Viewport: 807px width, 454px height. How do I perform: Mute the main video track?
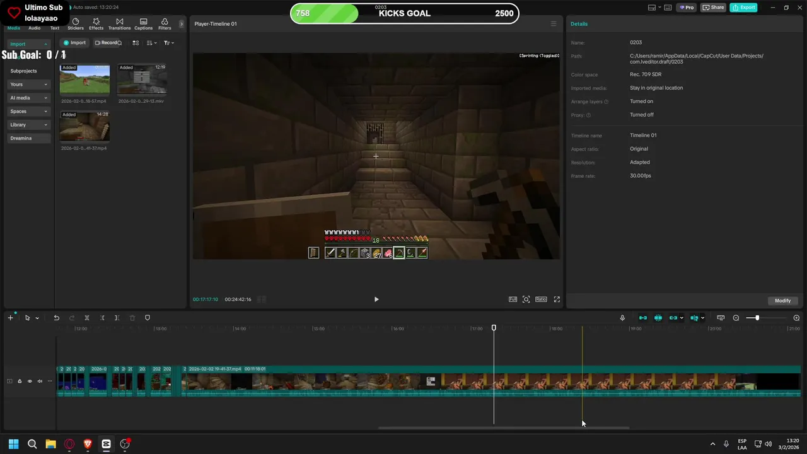click(x=40, y=381)
